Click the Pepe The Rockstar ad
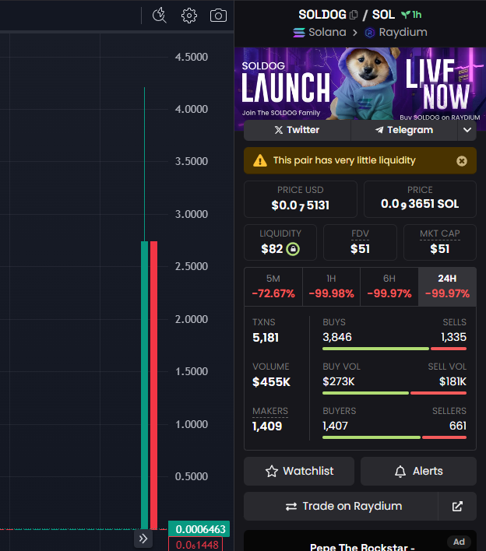The height and width of the screenshot is (551, 486). [360, 541]
